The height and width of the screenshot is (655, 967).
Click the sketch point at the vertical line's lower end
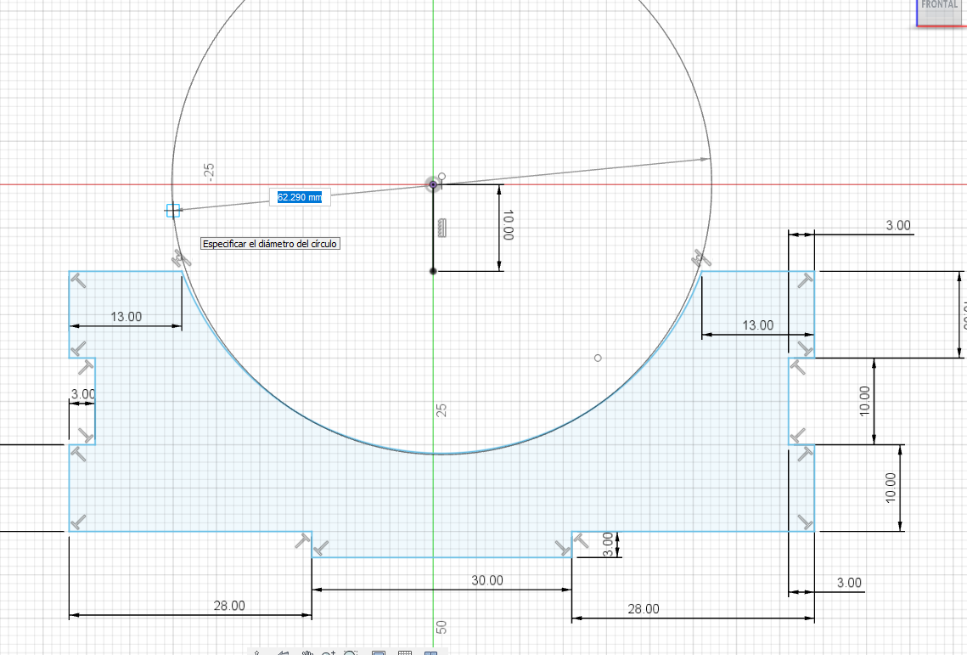pos(433,271)
